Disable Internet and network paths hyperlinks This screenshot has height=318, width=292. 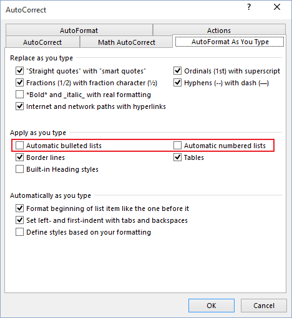(20, 106)
